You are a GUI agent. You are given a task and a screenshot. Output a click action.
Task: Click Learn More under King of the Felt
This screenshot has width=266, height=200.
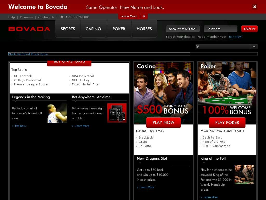(x=210, y=197)
